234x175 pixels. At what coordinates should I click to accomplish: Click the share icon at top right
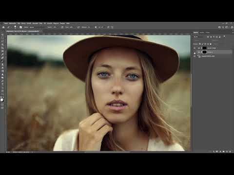pyautogui.click(x=232, y=27)
